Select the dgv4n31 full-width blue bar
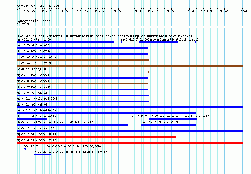Screen dimensions: 251x174 pos(130,107)
